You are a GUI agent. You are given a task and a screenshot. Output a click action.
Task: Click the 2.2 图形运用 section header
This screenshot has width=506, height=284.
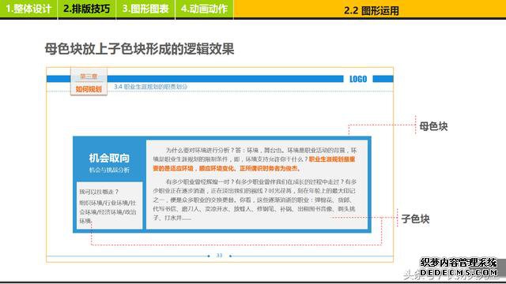coord(371,10)
